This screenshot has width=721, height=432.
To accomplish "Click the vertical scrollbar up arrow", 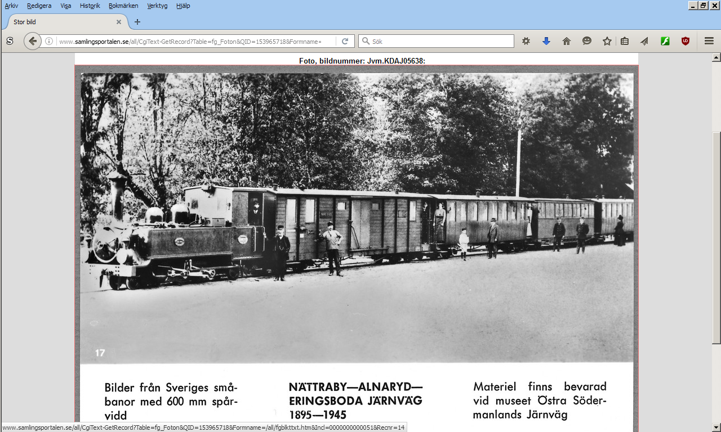I will tap(716, 57).
